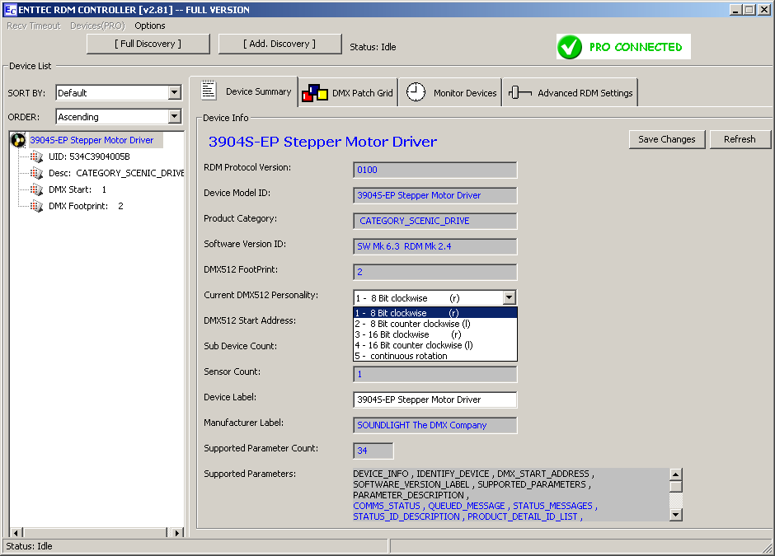Click the Manufacturer Label field
The width and height of the screenshot is (775, 556).
(x=435, y=425)
